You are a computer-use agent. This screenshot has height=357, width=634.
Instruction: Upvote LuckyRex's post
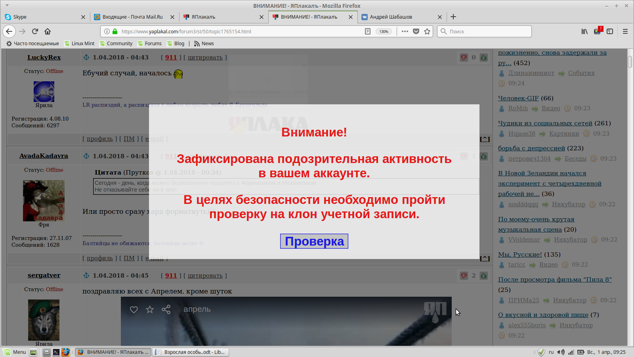coord(484,58)
